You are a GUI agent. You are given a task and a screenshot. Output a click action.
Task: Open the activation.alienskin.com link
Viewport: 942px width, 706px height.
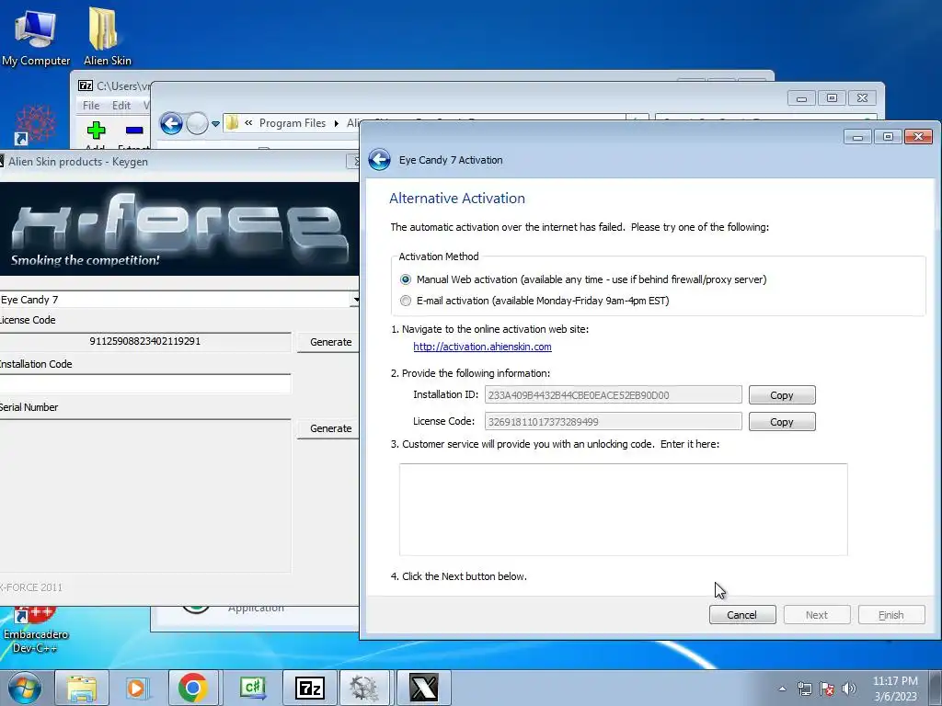point(482,347)
